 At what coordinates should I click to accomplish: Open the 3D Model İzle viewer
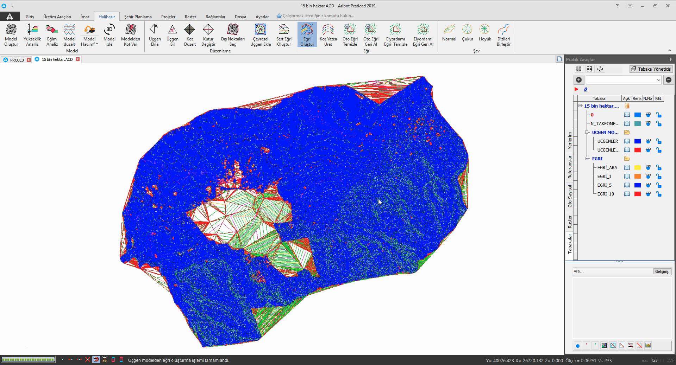(x=109, y=35)
